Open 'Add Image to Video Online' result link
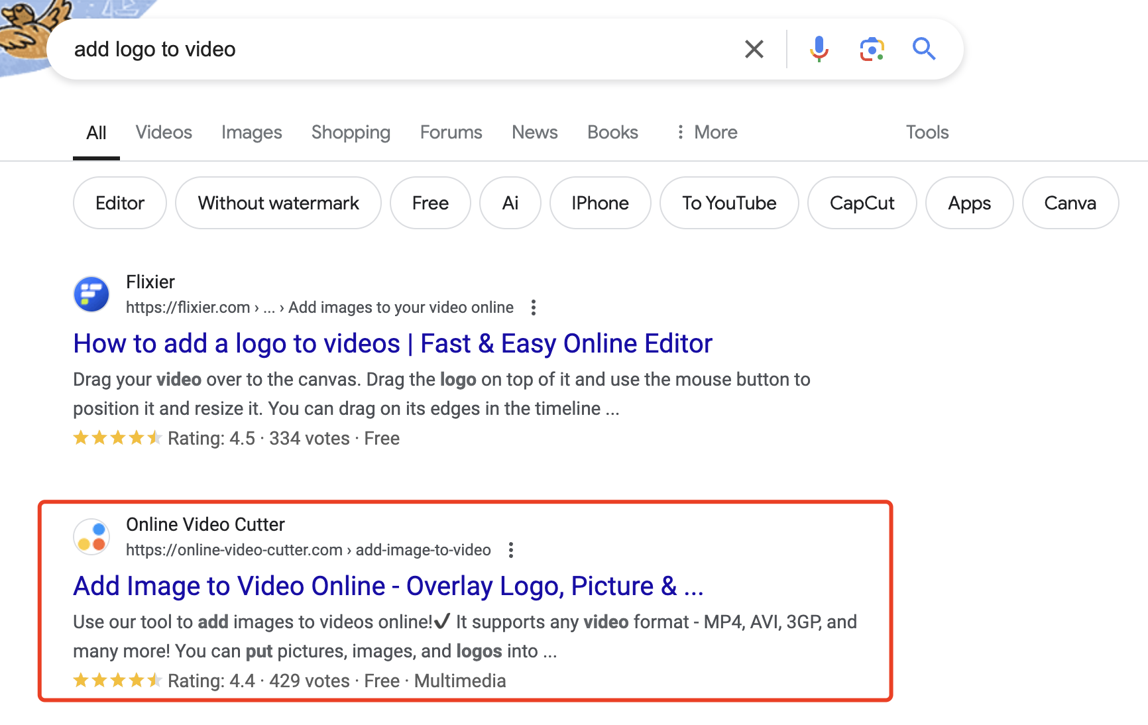1148x725 pixels. pyautogui.click(x=388, y=586)
